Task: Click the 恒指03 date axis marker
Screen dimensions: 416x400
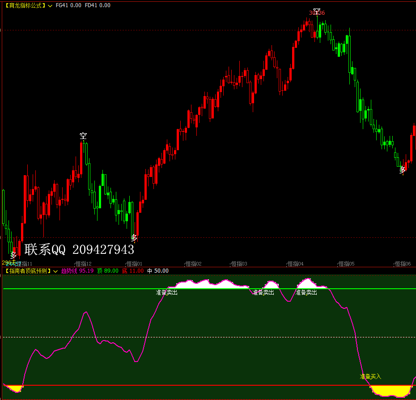Action: click(239, 264)
